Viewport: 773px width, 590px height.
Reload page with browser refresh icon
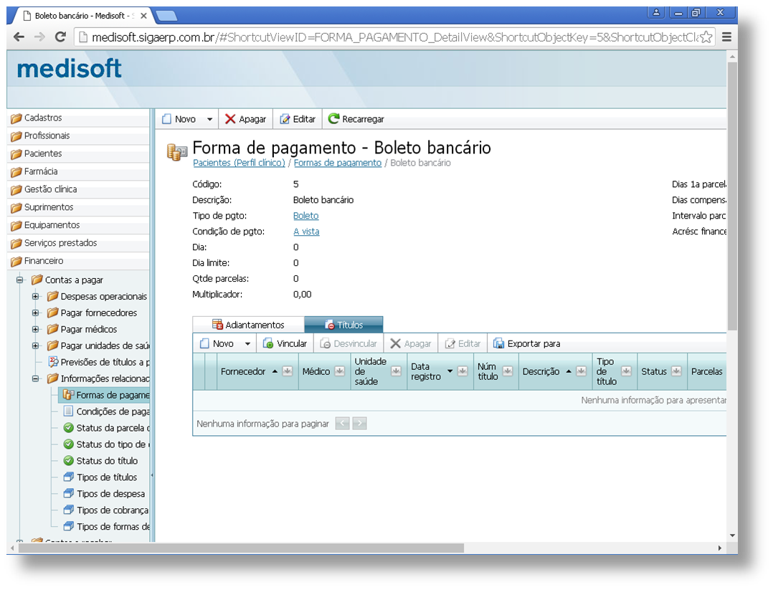tap(60, 37)
